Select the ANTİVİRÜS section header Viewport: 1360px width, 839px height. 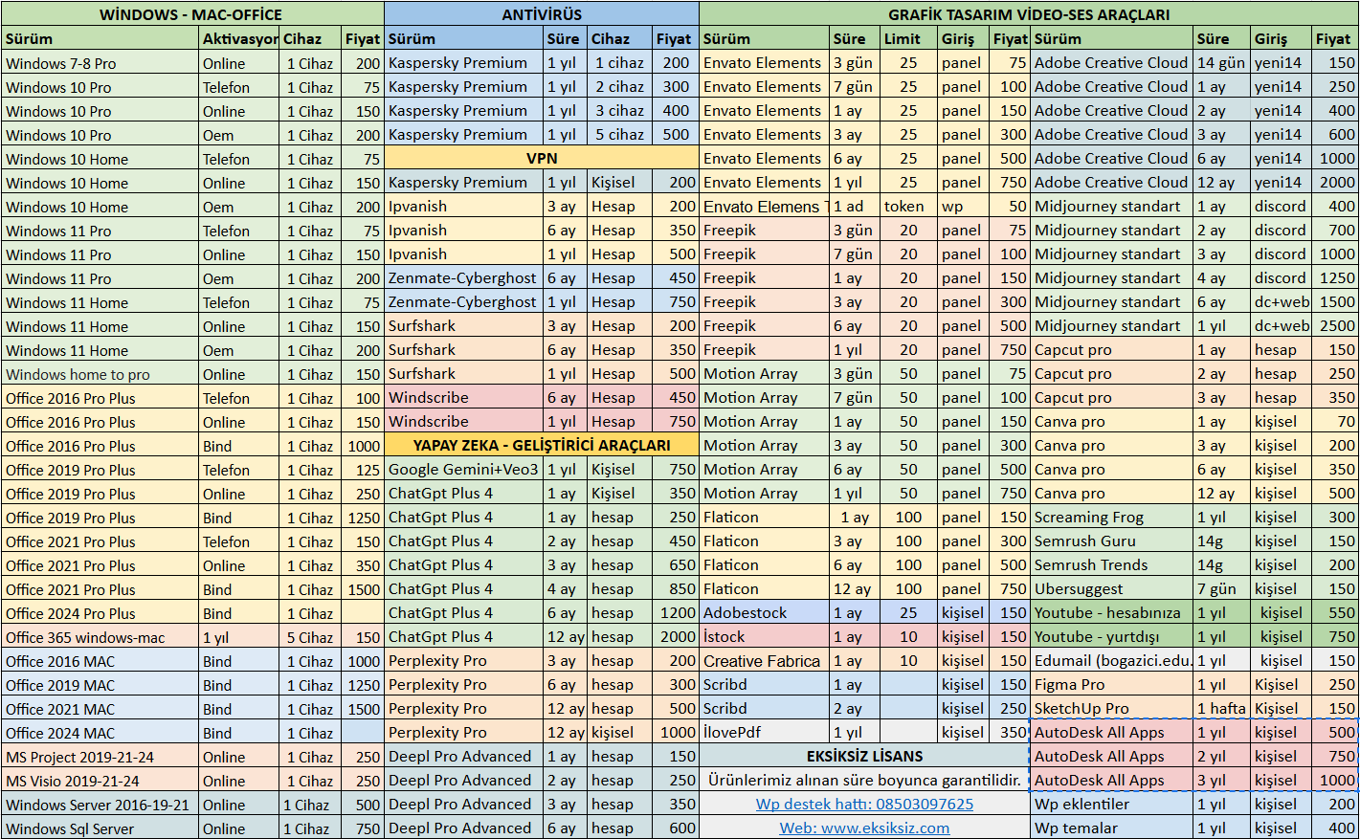pos(542,14)
